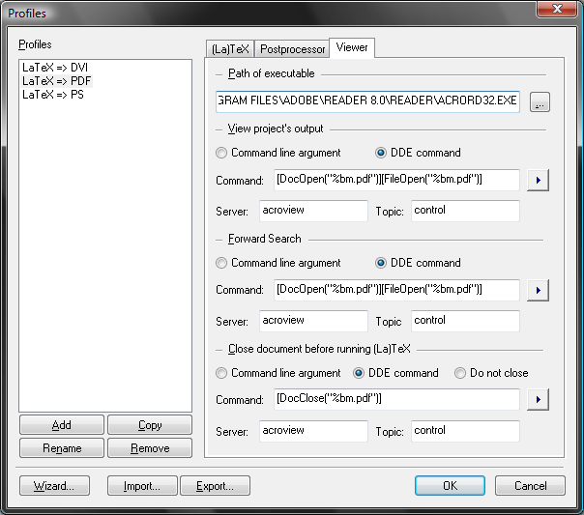Click the Import... button
This screenshot has width=584, height=515.
(142, 486)
